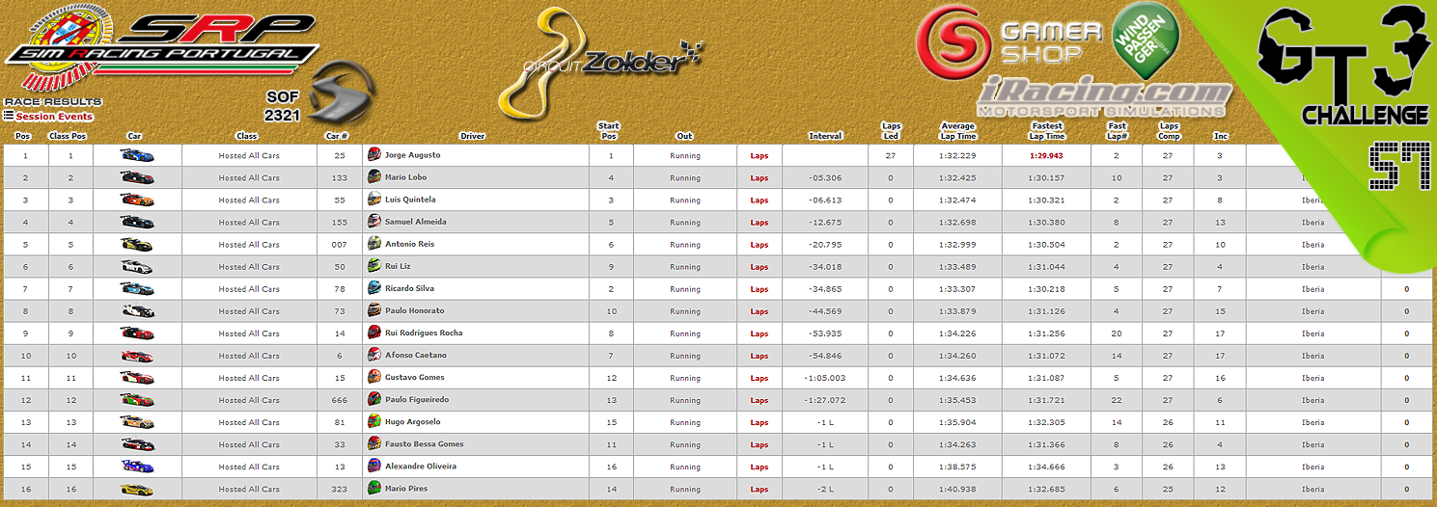Image resolution: width=1437 pixels, height=507 pixels.
Task: Click the Pos column header
Action: point(23,136)
